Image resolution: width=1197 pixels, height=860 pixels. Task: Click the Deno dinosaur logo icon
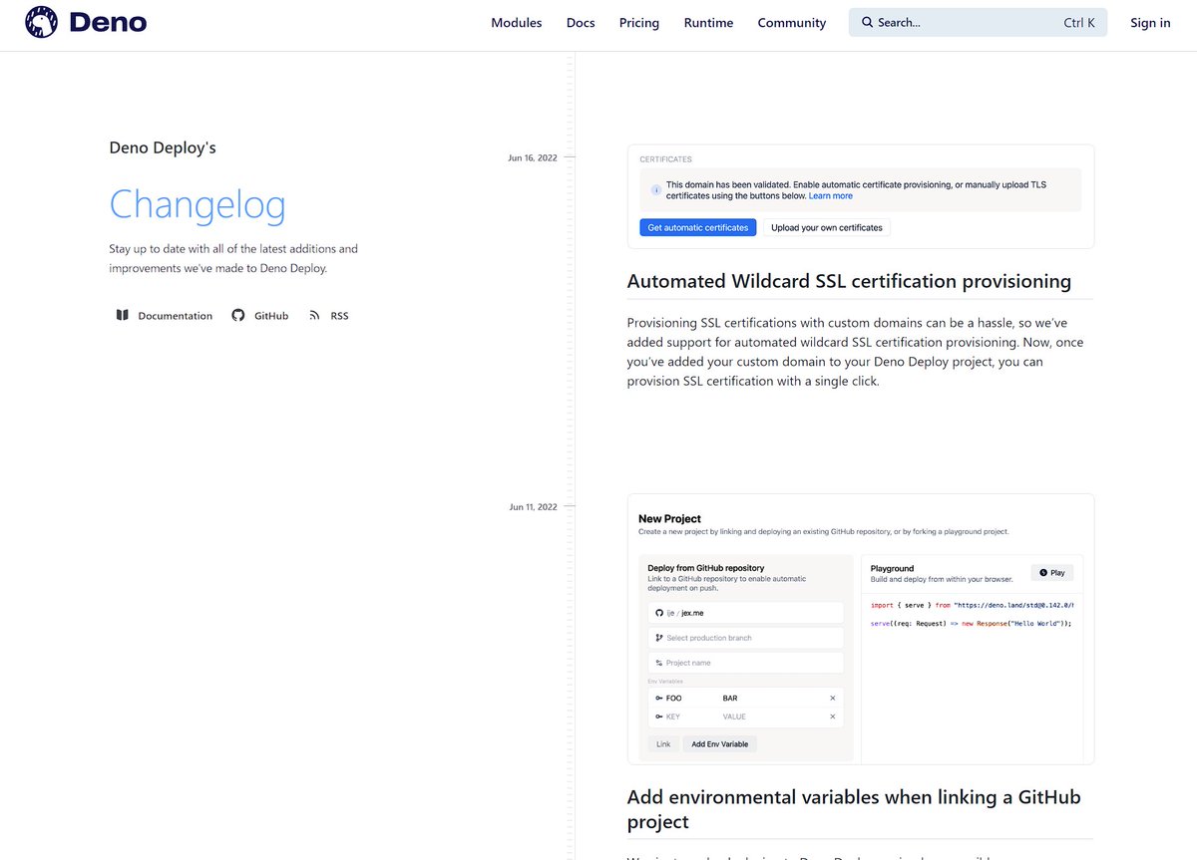[42, 22]
